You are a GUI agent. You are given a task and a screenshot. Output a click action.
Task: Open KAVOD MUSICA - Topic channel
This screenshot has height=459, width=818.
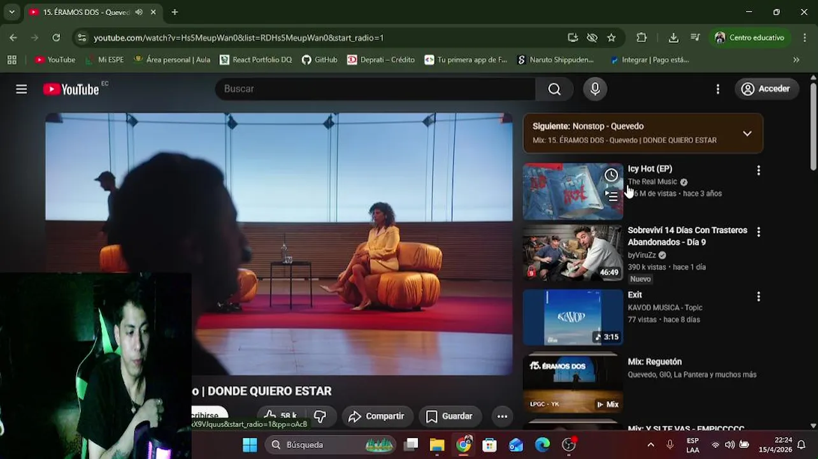665,307
